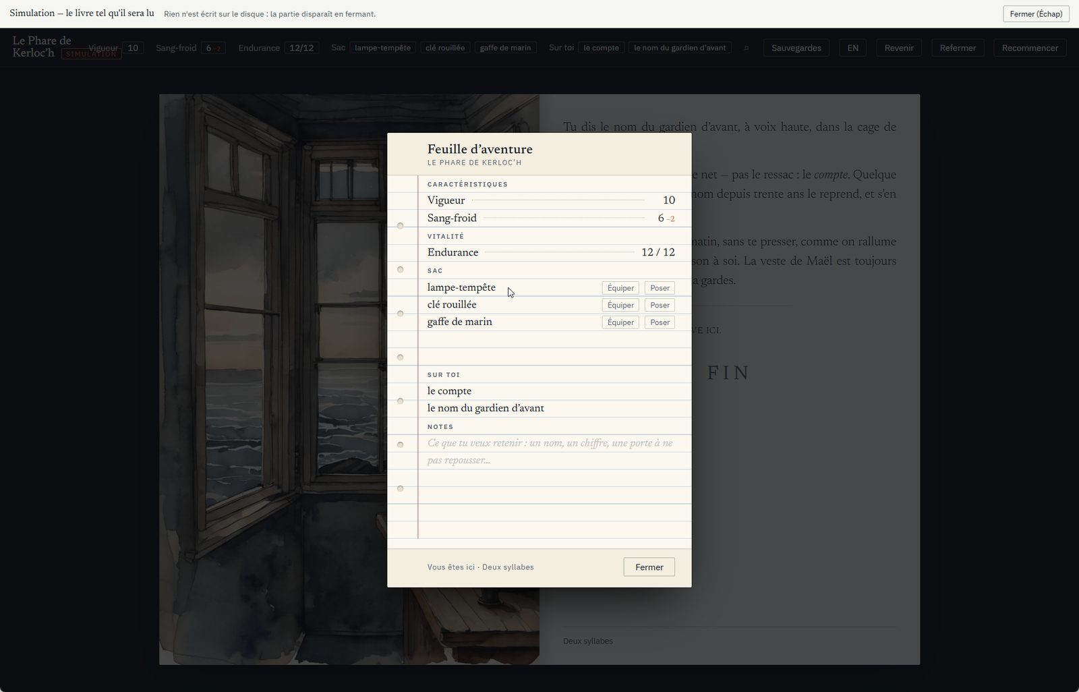Drop the clé rouillée with Poser

[660, 305]
